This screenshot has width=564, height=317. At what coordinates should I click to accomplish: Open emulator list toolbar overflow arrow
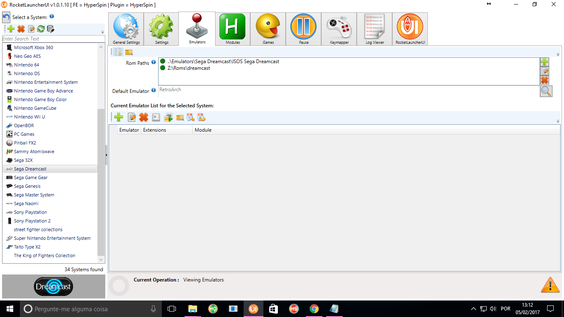tap(558, 121)
